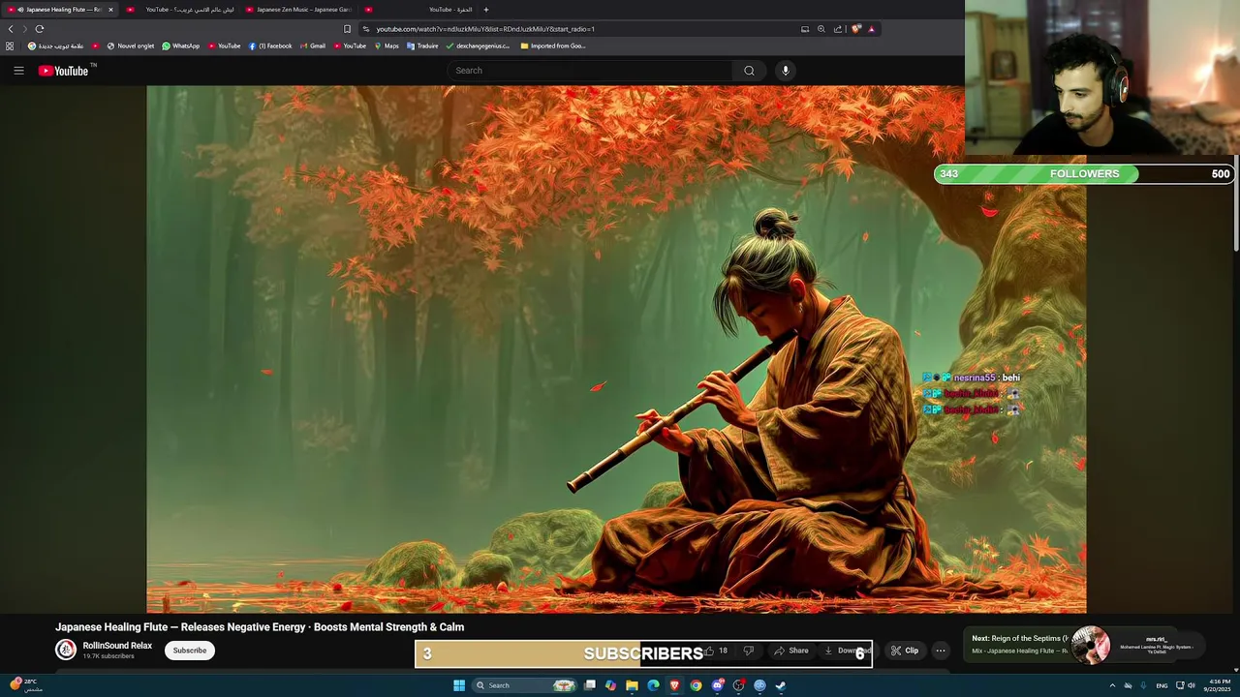Switch to Japanese Zen Music tab

point(297,10)
